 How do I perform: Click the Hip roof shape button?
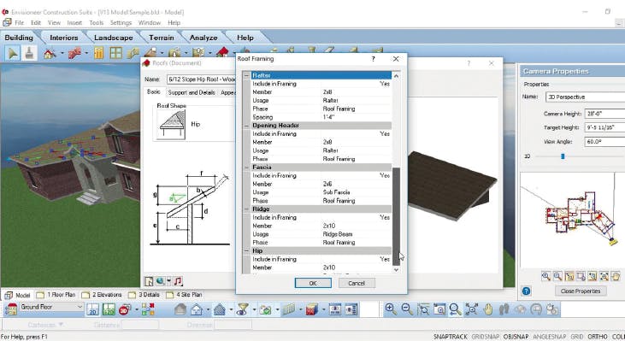pos(171,125)
